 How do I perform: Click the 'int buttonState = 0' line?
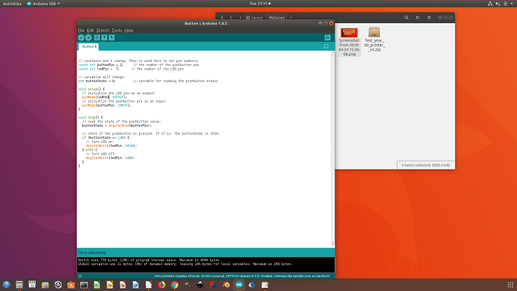point(148,81)
